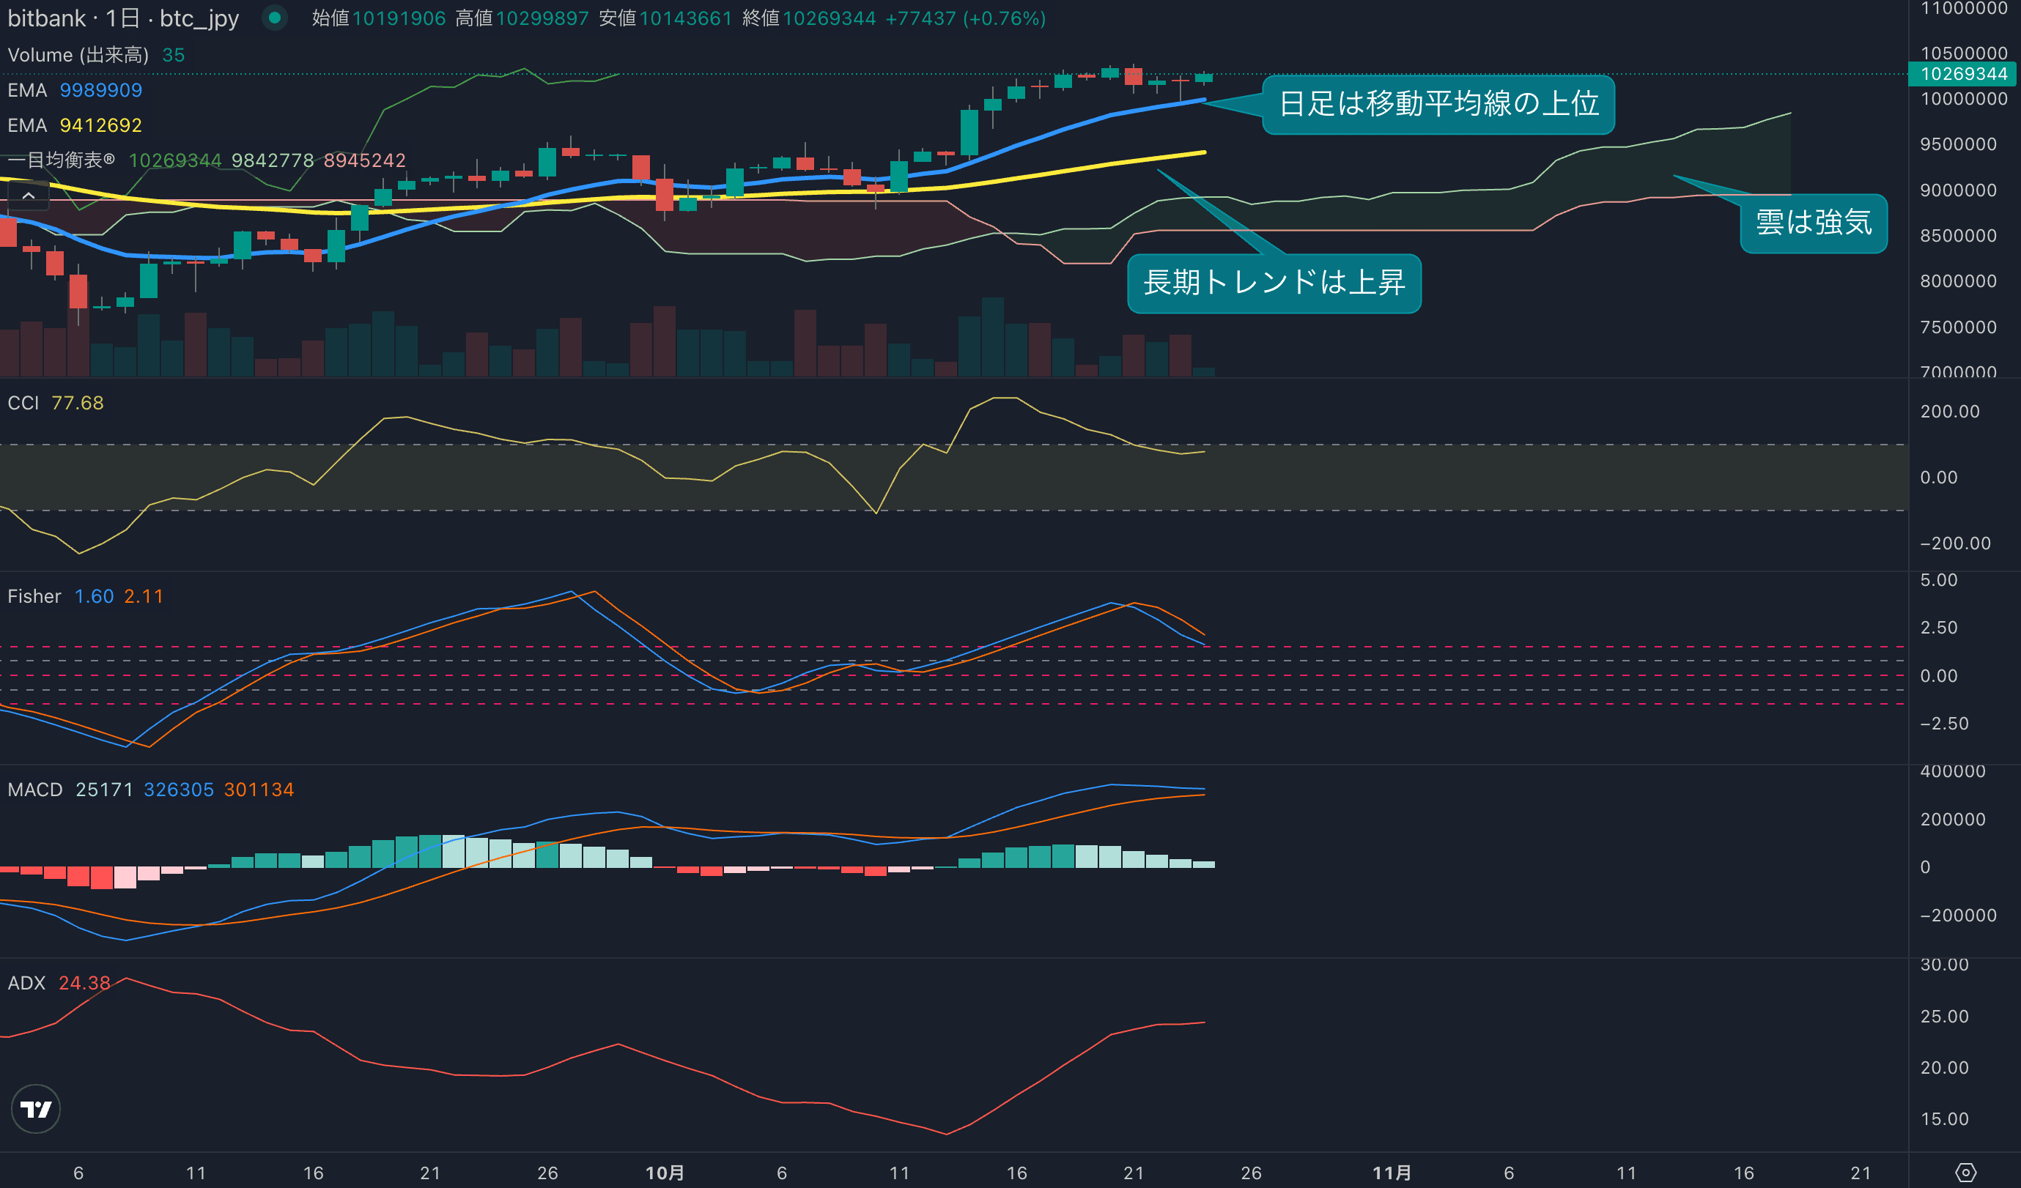Click the bitbank btc_jpy chart title
The width and height of the screenshot is (2021, 1188).
[x=122, y=18]
